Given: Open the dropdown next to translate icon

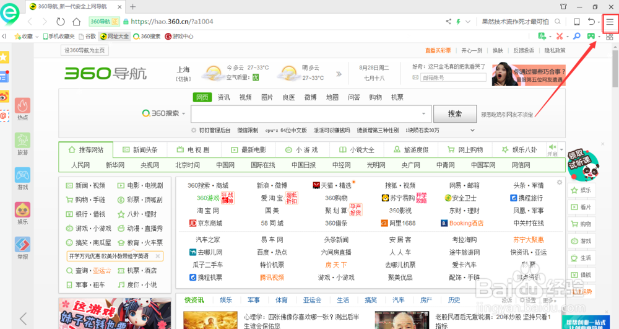Looking at the screenshot, I should coord(550,37).
